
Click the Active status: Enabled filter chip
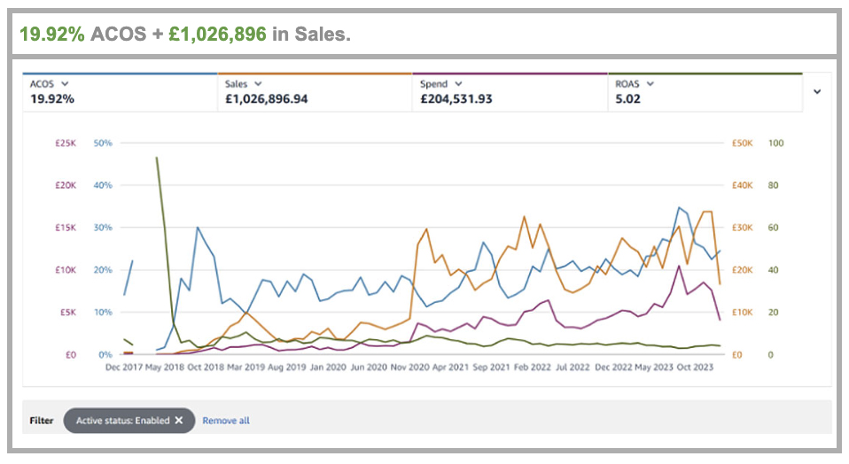122,421
